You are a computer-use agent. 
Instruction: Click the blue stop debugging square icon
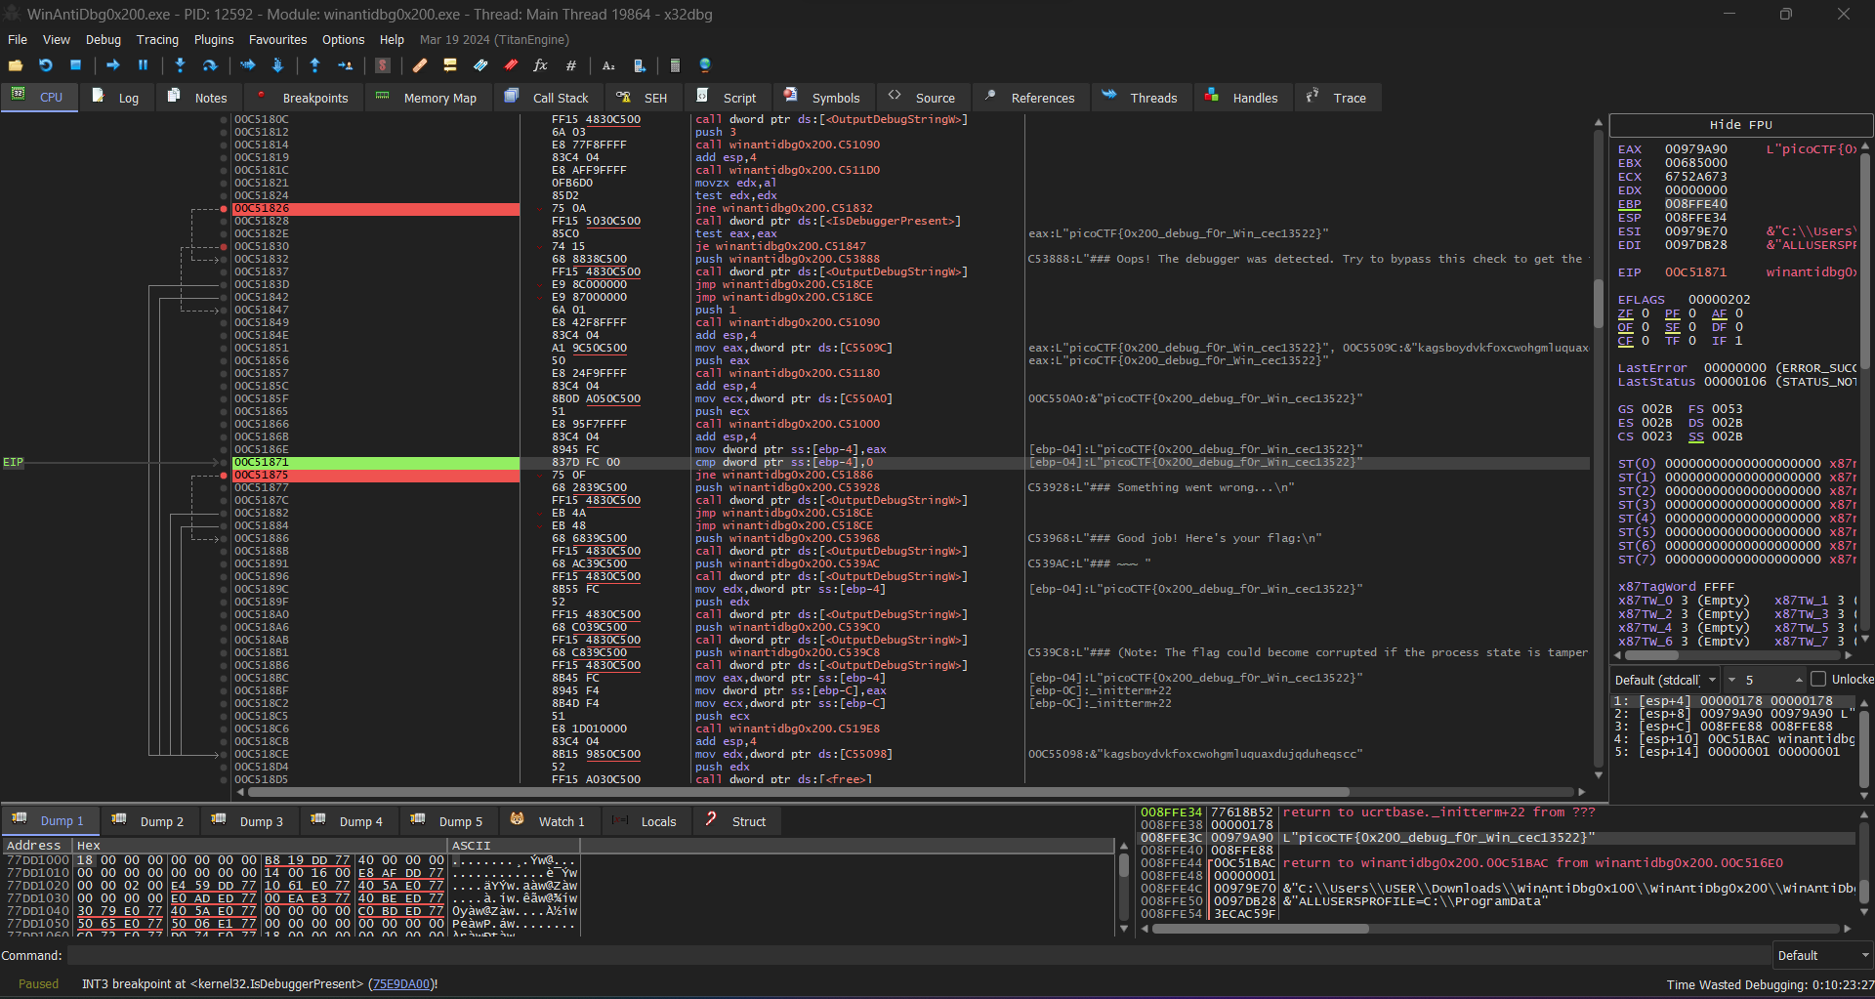75,65
